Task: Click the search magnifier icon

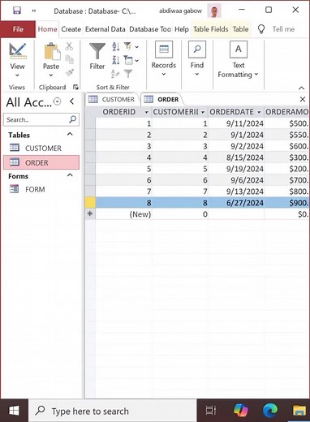Action: [x=72, y=119]
